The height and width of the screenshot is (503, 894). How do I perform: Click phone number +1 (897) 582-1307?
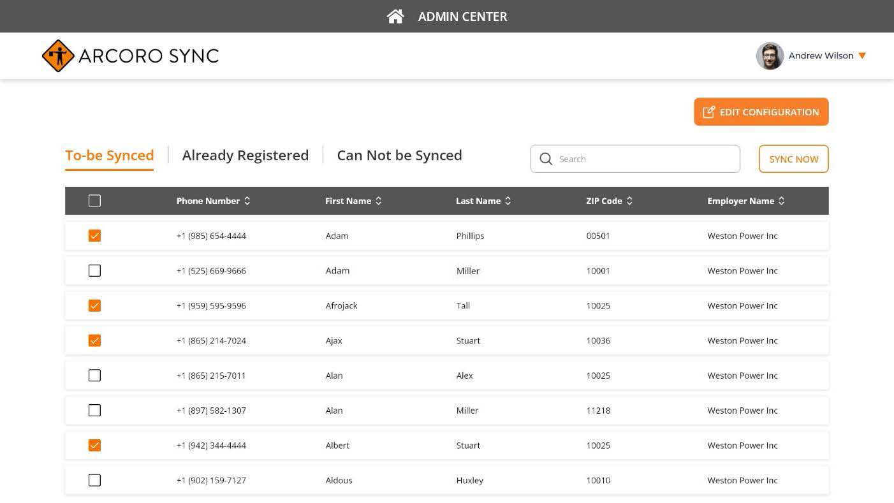coord(211,411)
